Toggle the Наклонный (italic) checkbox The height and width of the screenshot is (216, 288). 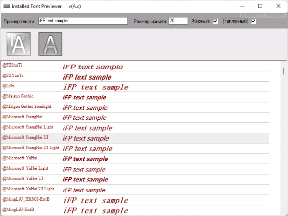253,21
